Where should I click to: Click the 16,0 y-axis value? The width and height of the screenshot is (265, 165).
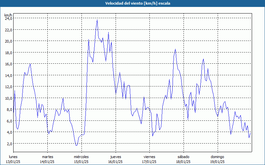(x=9, y=64)
